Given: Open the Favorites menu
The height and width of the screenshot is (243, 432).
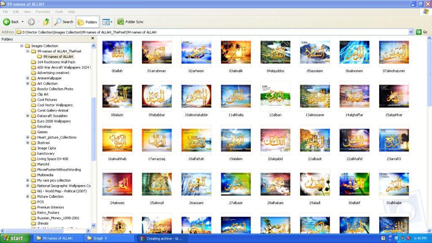Looking at the screenshot, I should click(43, 11).
